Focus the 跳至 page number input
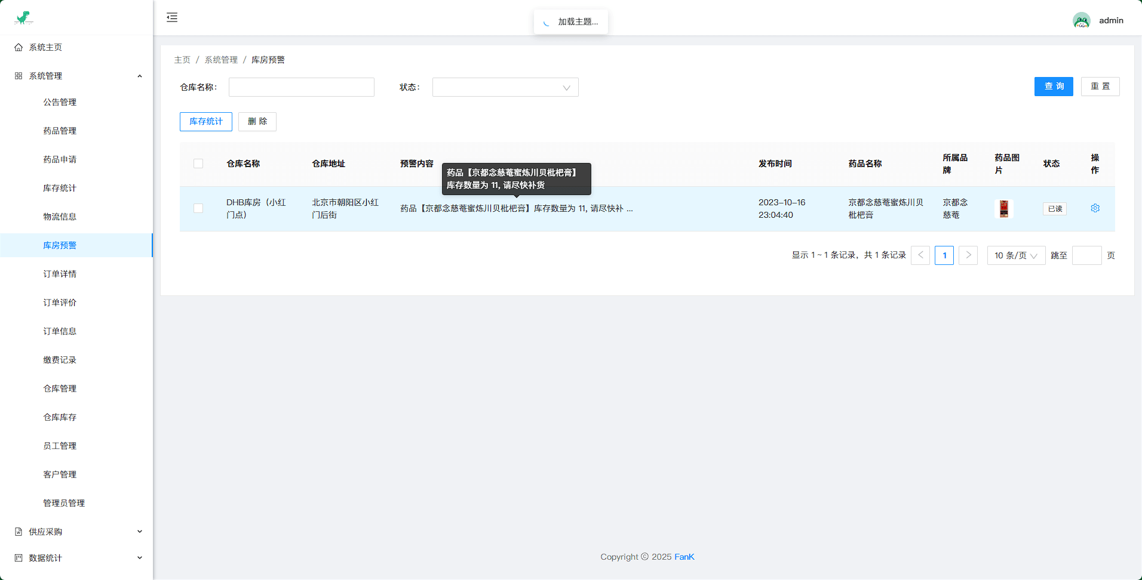 click(x=1087, y=255)
